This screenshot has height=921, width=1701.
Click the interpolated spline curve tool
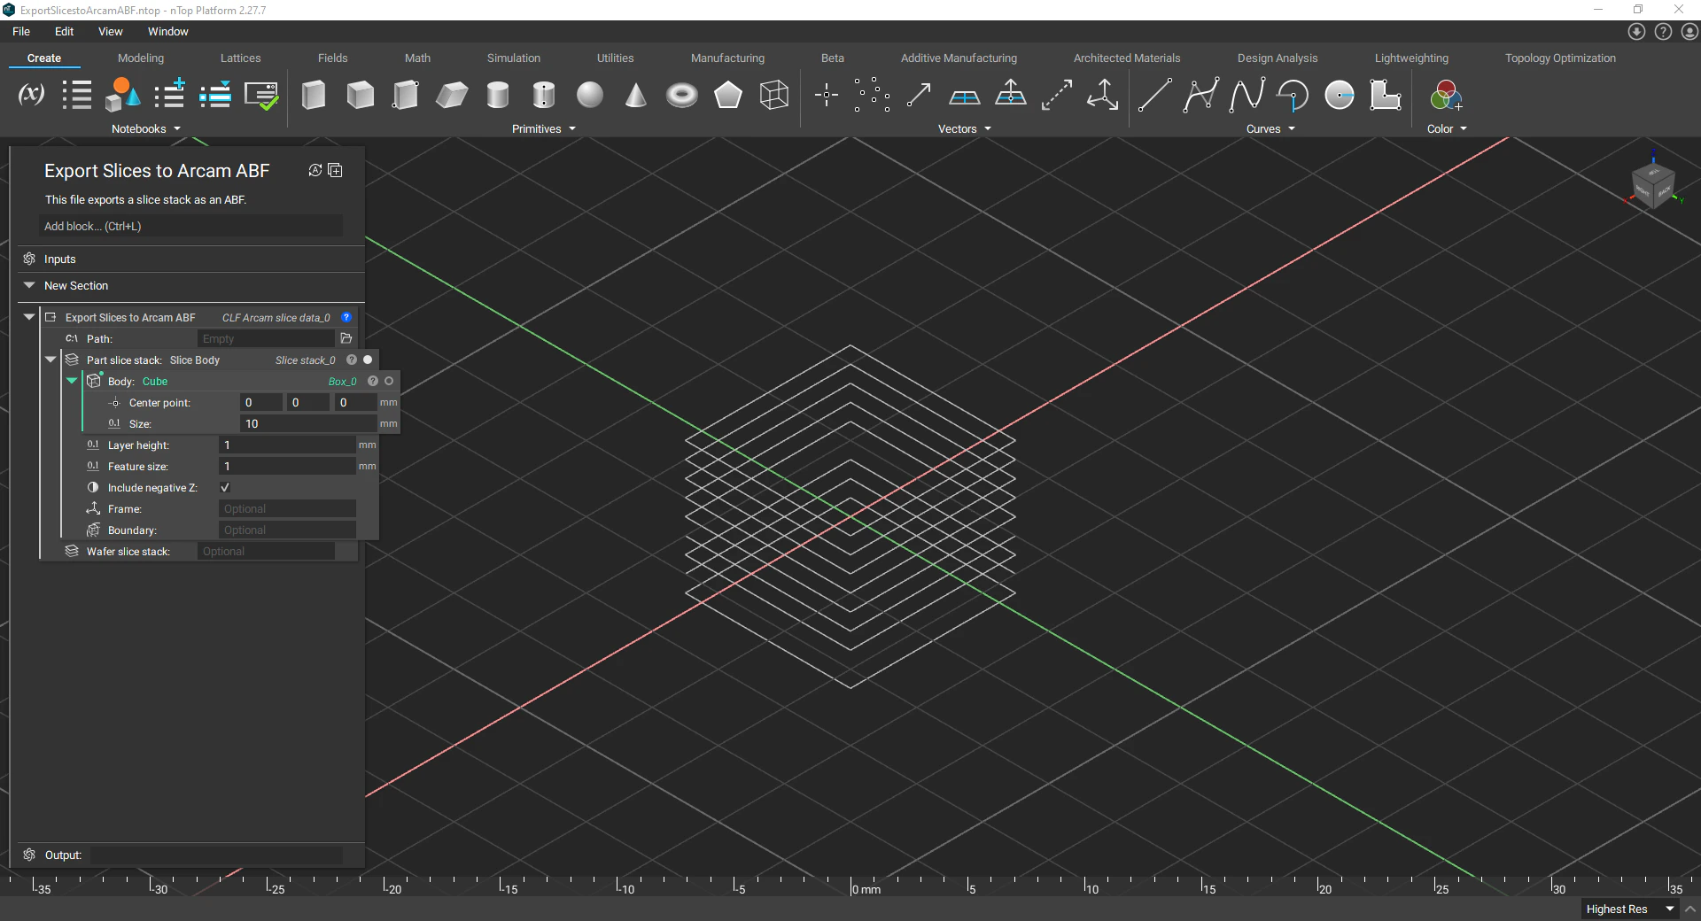pyautogui.click(x=1247, y=95)
